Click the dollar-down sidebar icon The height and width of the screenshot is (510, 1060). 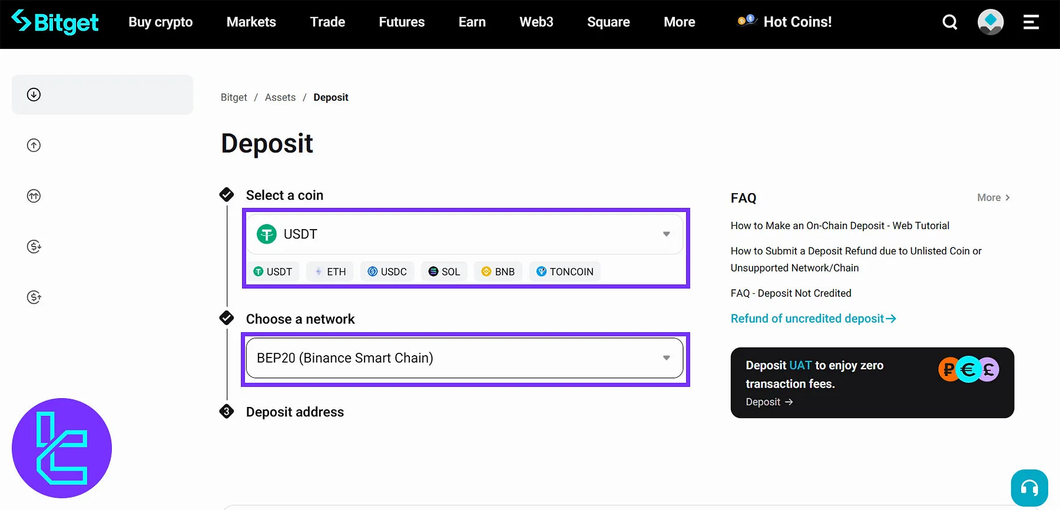click(x=34, y=247)
